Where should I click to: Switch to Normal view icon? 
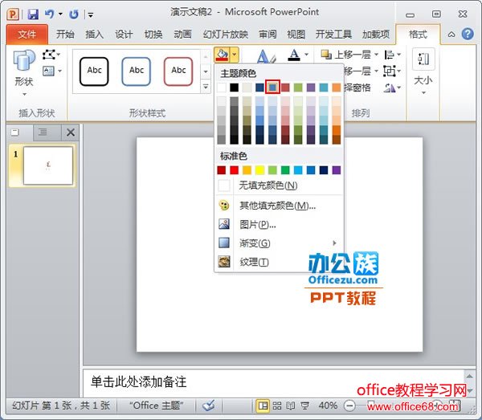(x=263, y=406)
